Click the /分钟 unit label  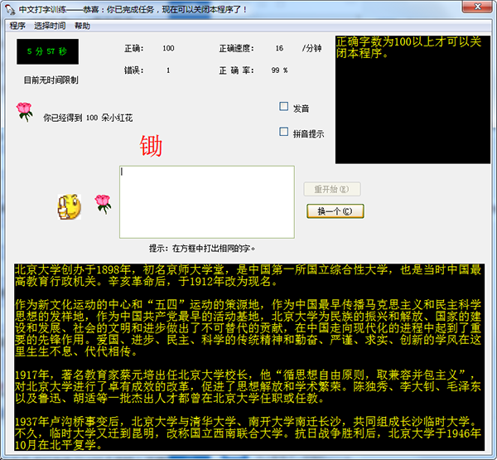pyautogui.click(x=312, y=48)
